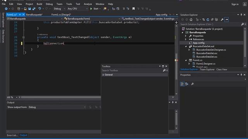Click the split editor icon above scrollbar
Image resolution: width=248 pixels, height=139 pixels.
point(176,22)
